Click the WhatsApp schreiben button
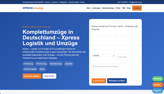164x94 pixels. (117, 81)
